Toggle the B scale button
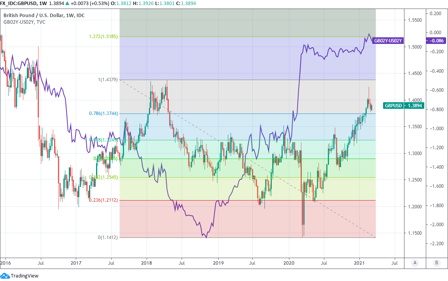Viewport: 448px width, 281px height. click(x=436, y=263)
